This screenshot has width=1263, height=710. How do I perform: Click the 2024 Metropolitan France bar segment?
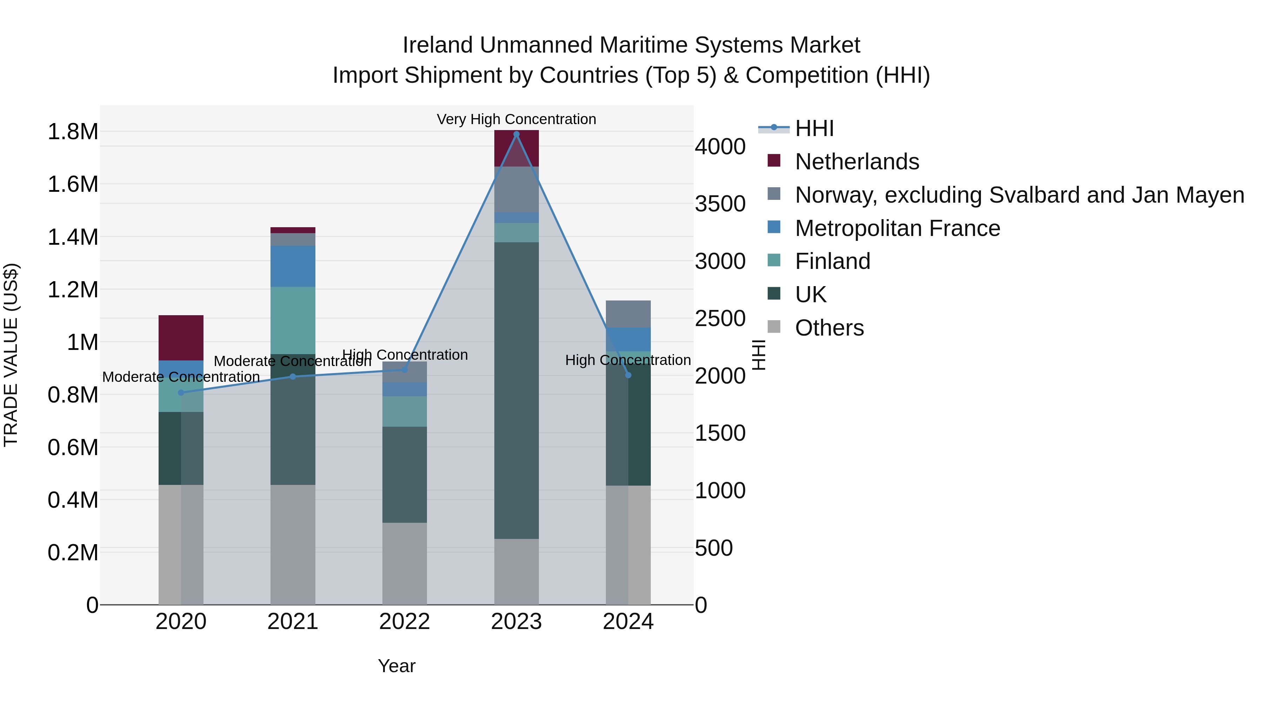[x=628, y=339]
